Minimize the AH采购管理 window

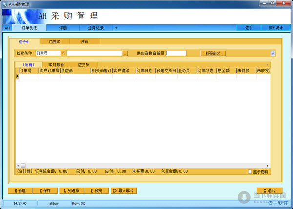coord(264,3)
